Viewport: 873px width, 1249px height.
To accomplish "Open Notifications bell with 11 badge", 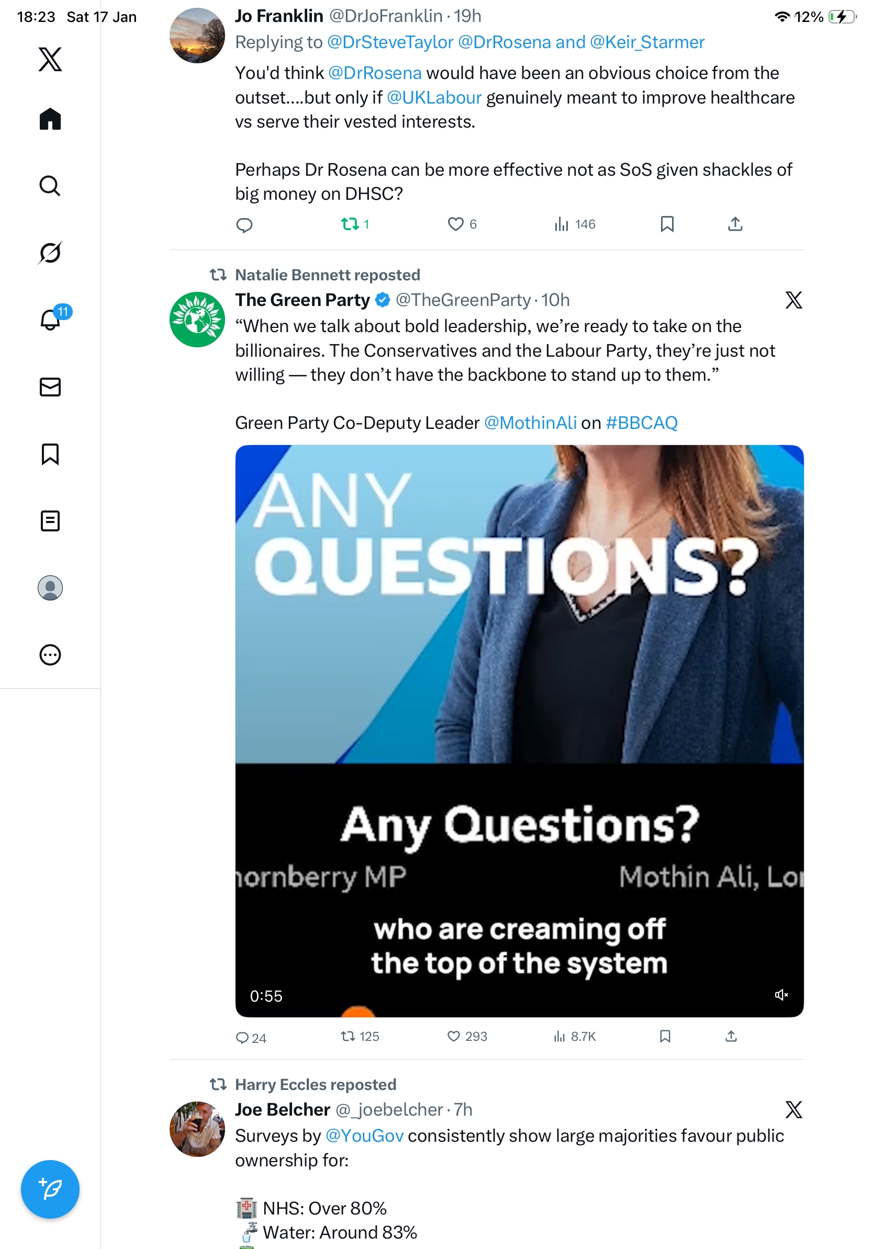I will coord(50,320).
